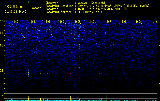This screenshot has height=101, width=160.
Task: Select the meteor count value 11
Action: pyautogui.click(x=37, y=12)
